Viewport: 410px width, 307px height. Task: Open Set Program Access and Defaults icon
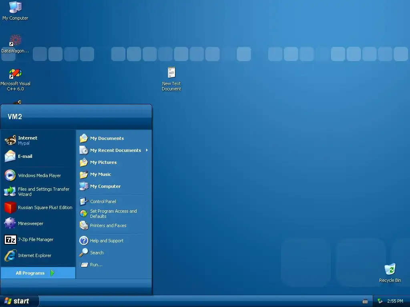(84, 213)
